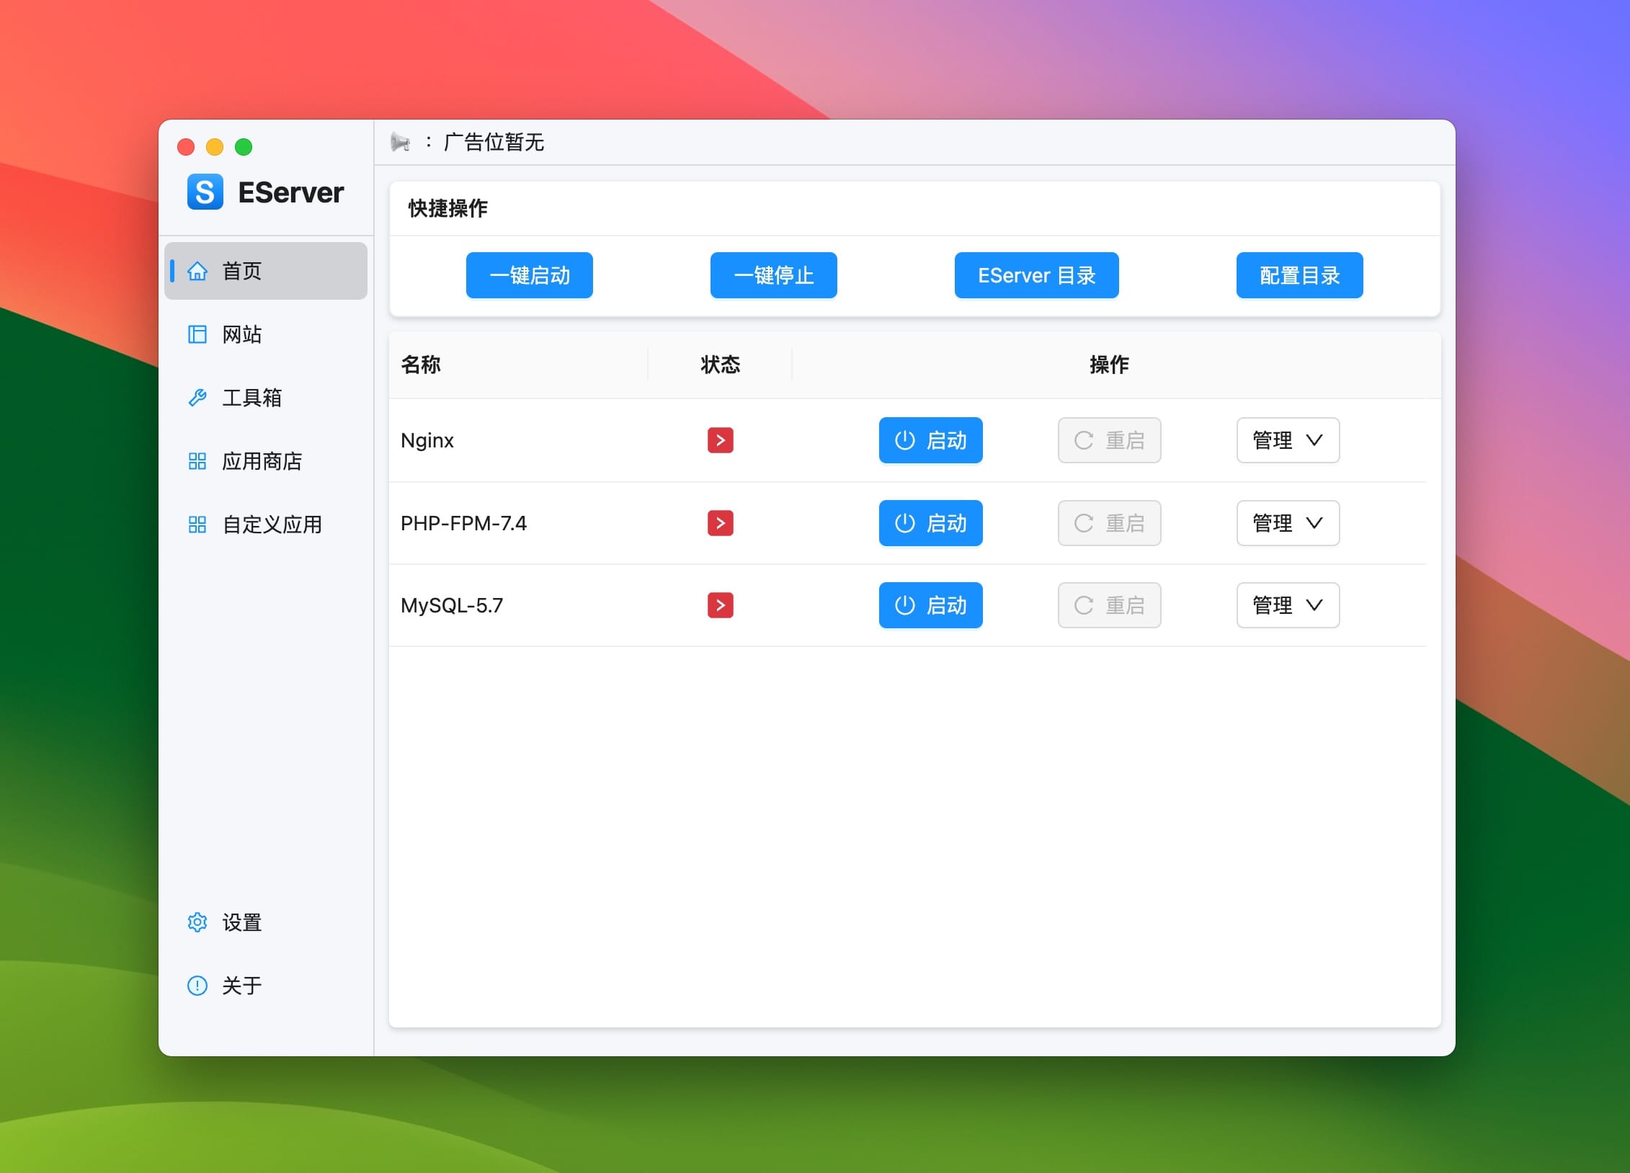Expand 管理 menu for PHP-FPM-7.4
The width and height of the screenshot is (1630, 1173).
[1287, 523]
